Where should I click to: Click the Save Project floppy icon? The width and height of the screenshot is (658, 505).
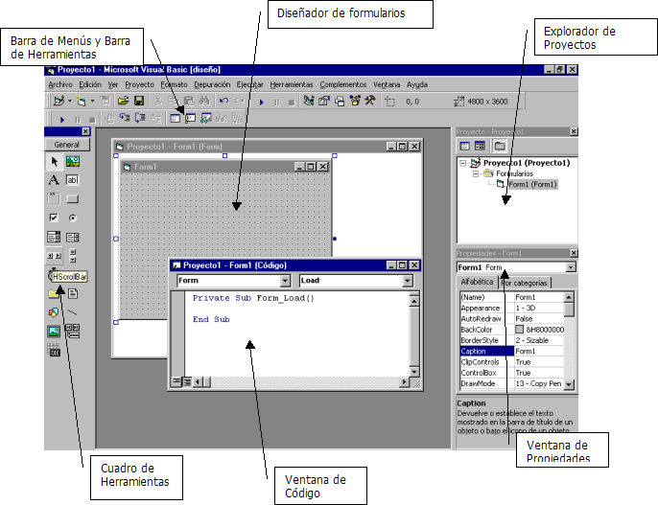click(x=139, y=101)
